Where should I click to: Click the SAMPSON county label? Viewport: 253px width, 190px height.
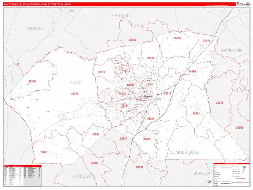tap(231, 50)
